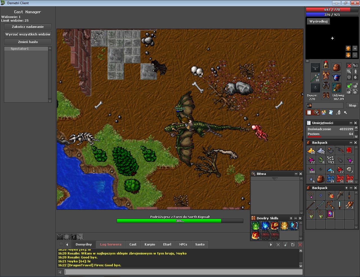Switch to Log Serwera tab

coord(111,244)
